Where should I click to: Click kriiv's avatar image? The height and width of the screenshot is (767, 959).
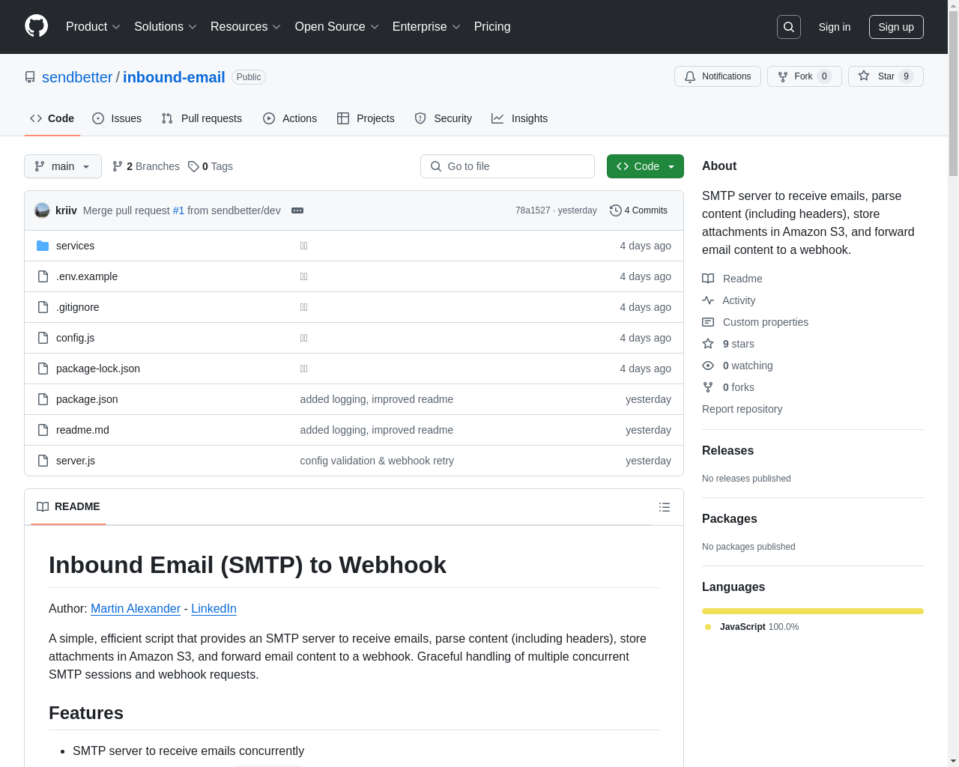pyautogui.click(x=42, y=210)
